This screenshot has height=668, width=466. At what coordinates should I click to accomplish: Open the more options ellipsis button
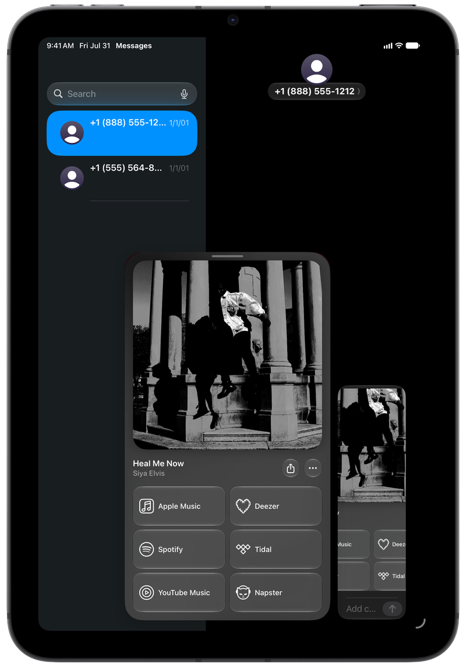point(313,468)
